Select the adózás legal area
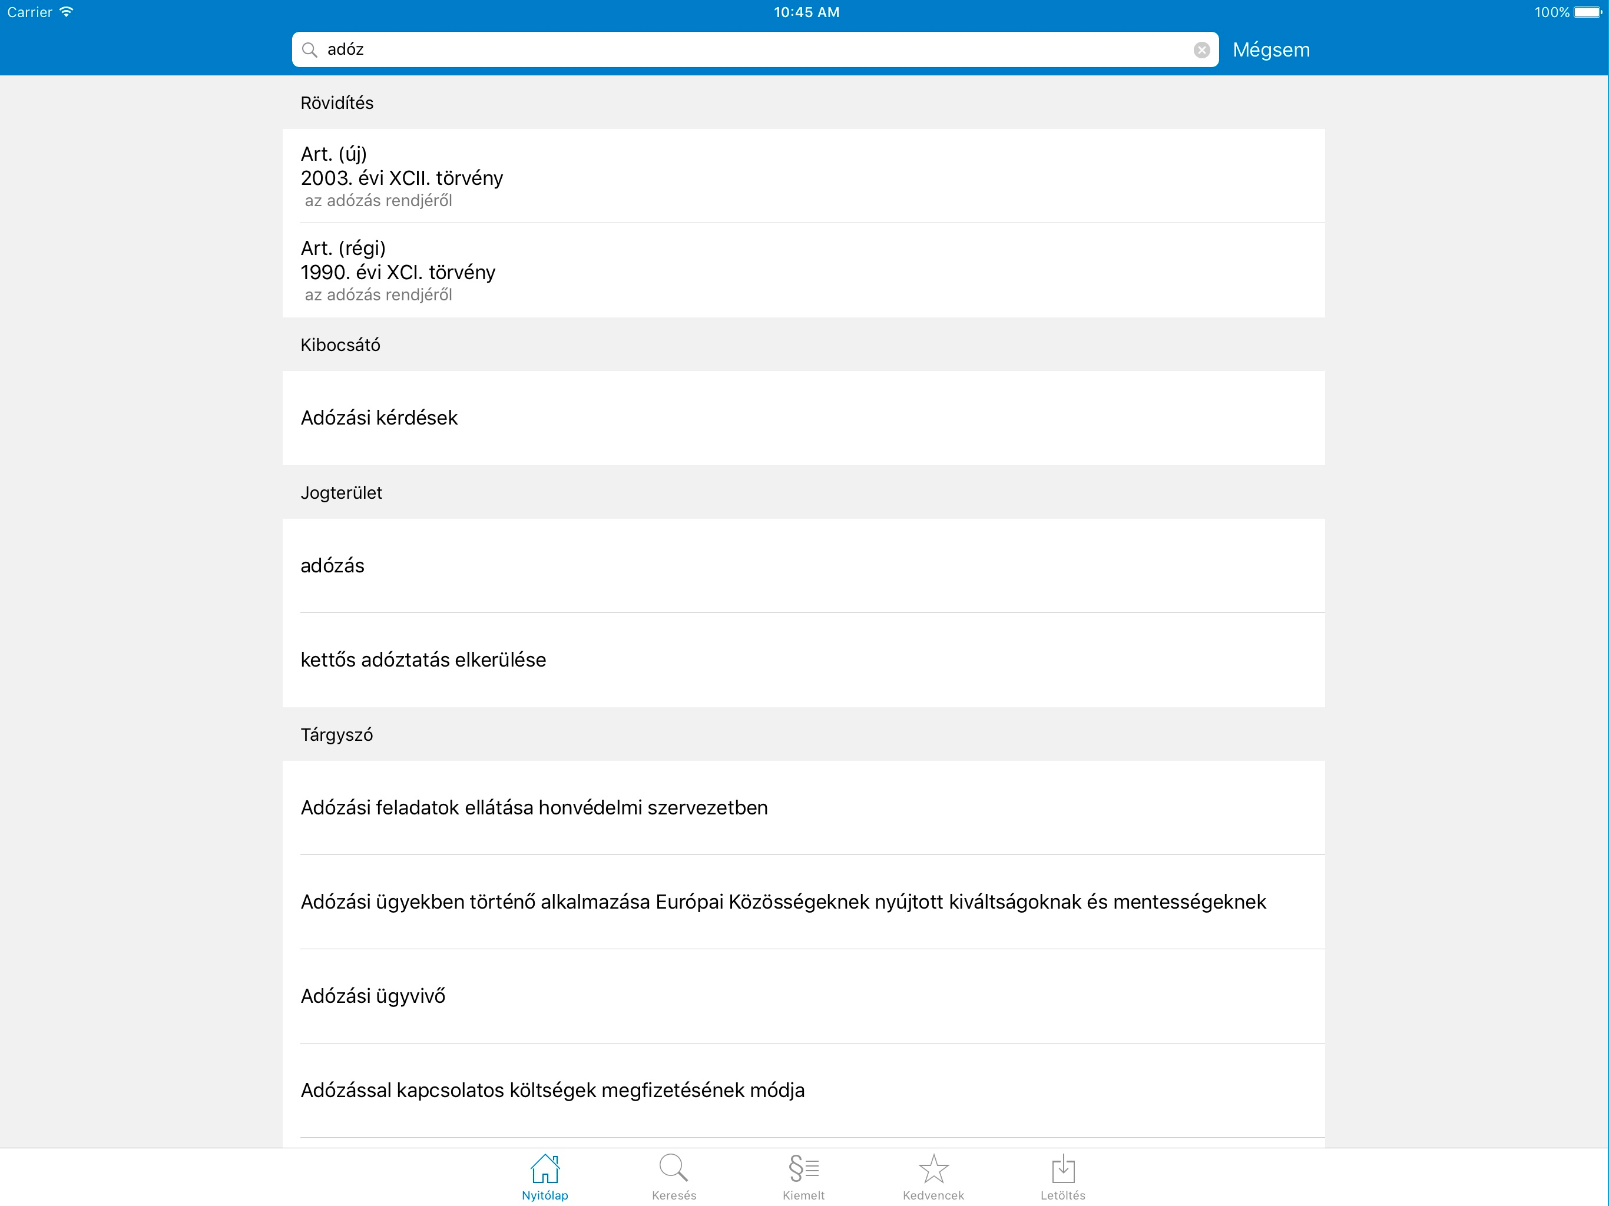Image resolution: width=1609 pixels, height=1206 pixels. click(x=804, y=566)
